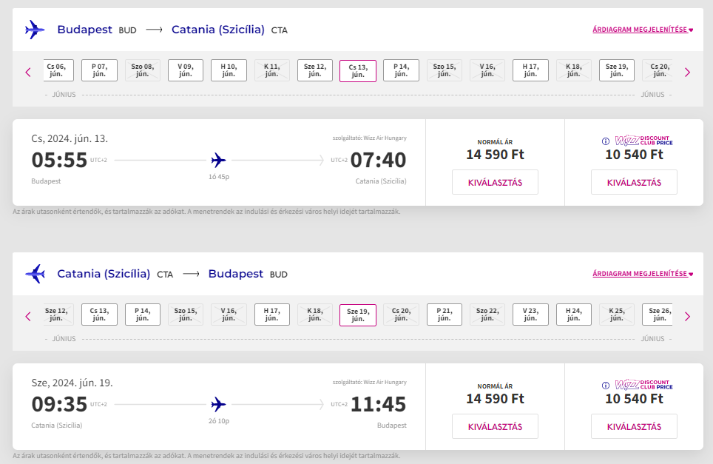
Task: Choose return normal price Kiválasztás button
Action: coord(495,426)
